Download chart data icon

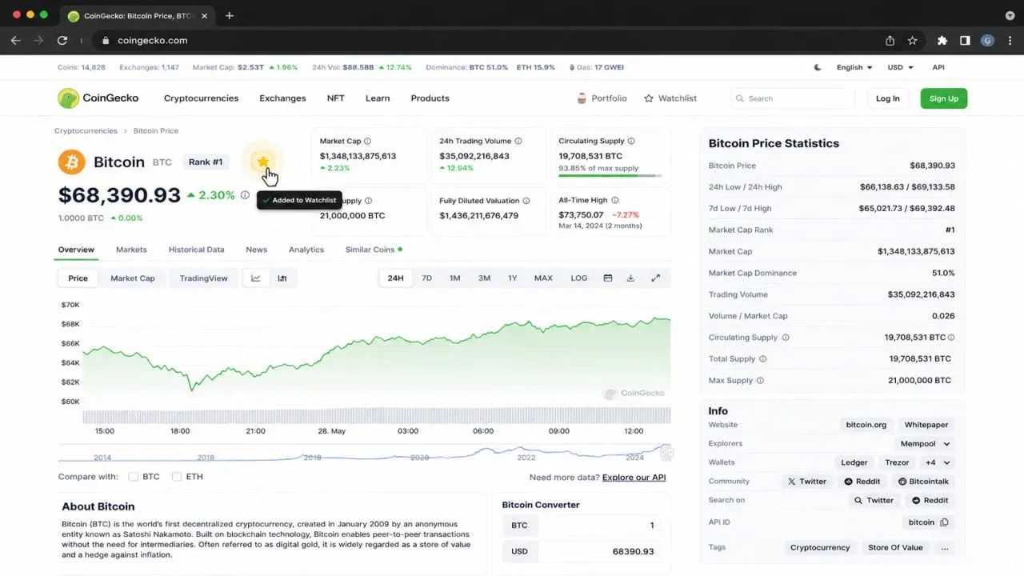pos(630,278)
